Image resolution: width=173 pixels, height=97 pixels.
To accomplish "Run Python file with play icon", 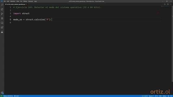I will [165, 4].
